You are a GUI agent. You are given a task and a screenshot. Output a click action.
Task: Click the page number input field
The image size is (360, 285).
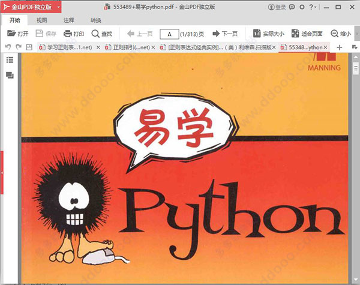(169, 34)
